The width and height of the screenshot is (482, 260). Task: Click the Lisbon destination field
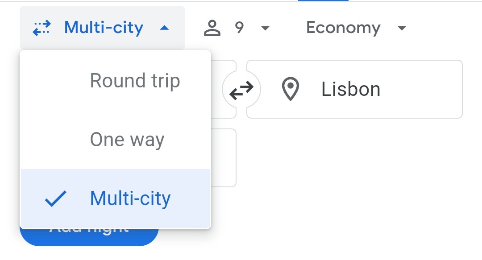[x=354, y=89]
